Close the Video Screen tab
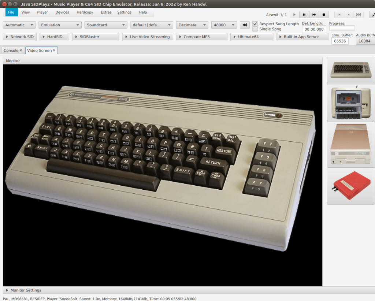The height and width of the screenshot is (301, 375). pos(54,51)
